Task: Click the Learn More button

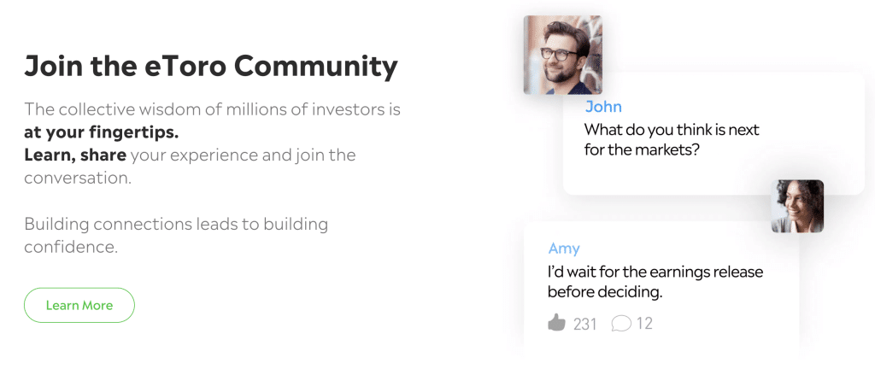Action: point(79,305)
